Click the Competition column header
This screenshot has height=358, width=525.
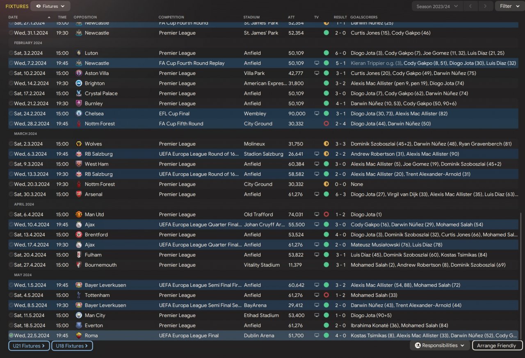(171, 17)
